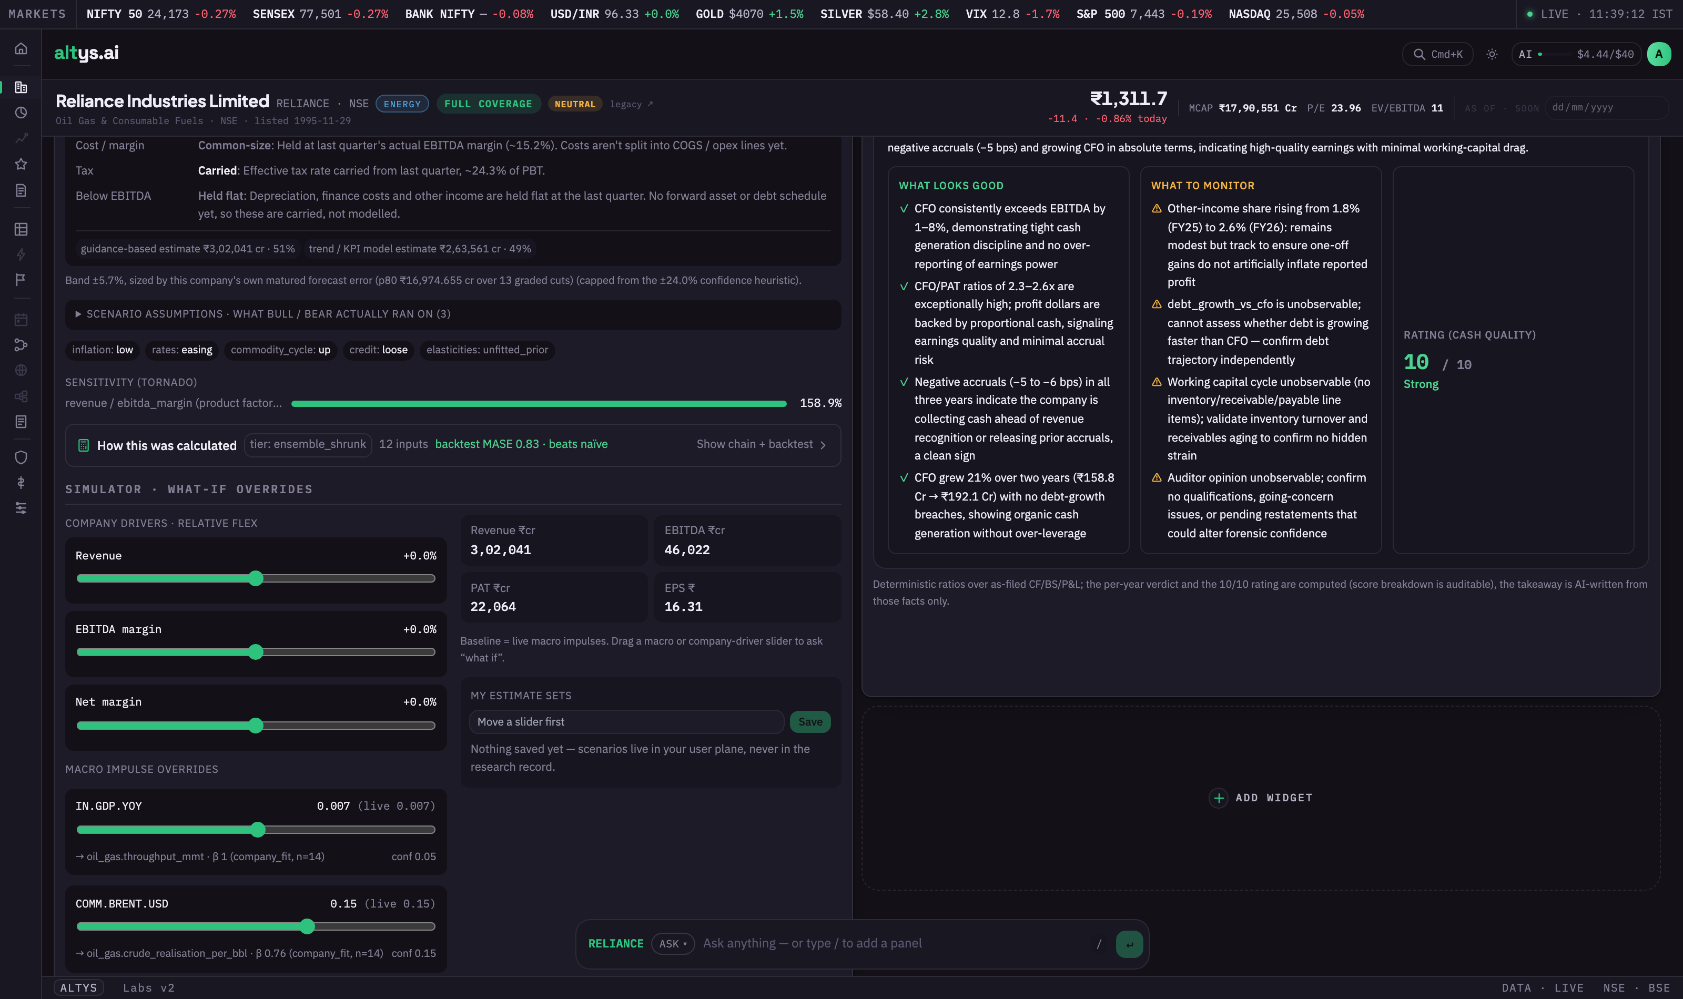The image size is (1683, 999).
Task: Click the 'credit: loose' chip
Action: pyautogui.click(x=378, y=350)
